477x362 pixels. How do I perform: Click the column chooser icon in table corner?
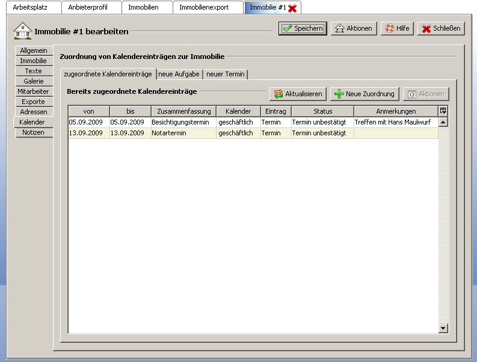(443, 111)
